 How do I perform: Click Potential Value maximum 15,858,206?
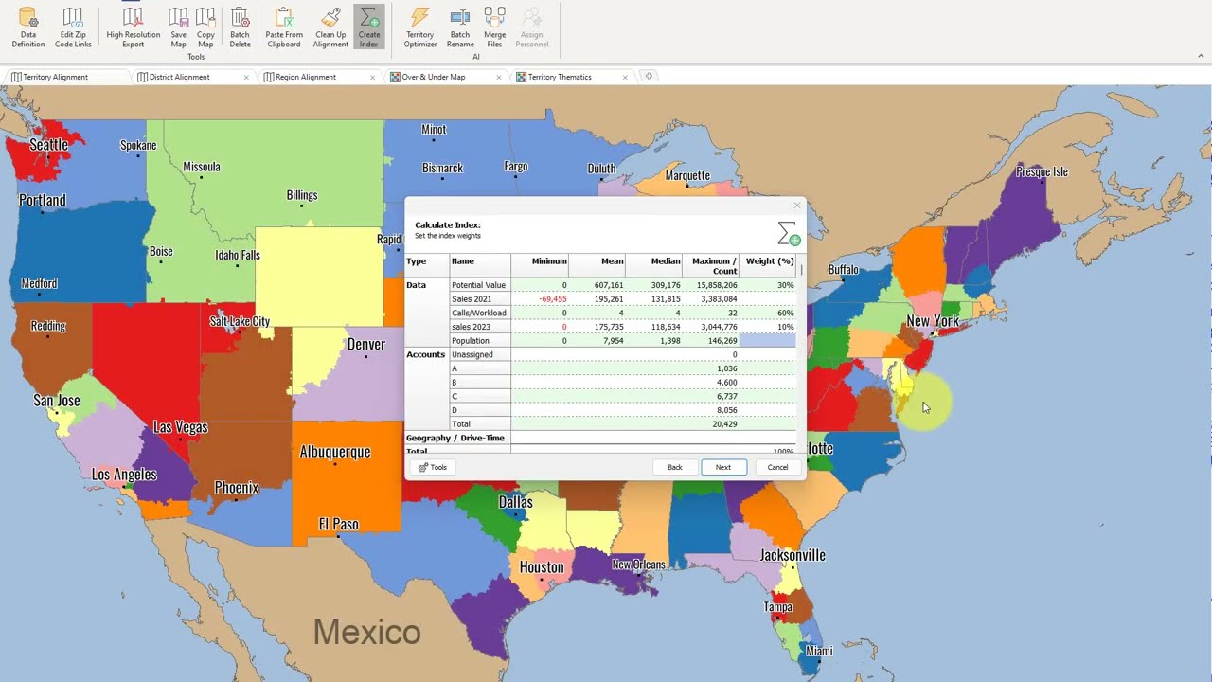point(717,285)
